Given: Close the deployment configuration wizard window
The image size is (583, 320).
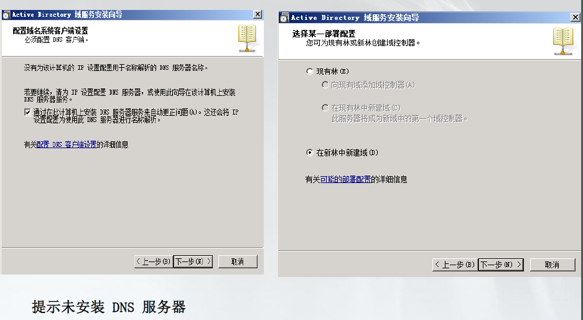Looking at the screenshot, I should pos(575,17).
